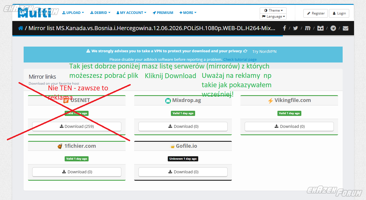Open the Theme dropdown
This screenshot has width=366, height=200.
[x=273, y=10]
